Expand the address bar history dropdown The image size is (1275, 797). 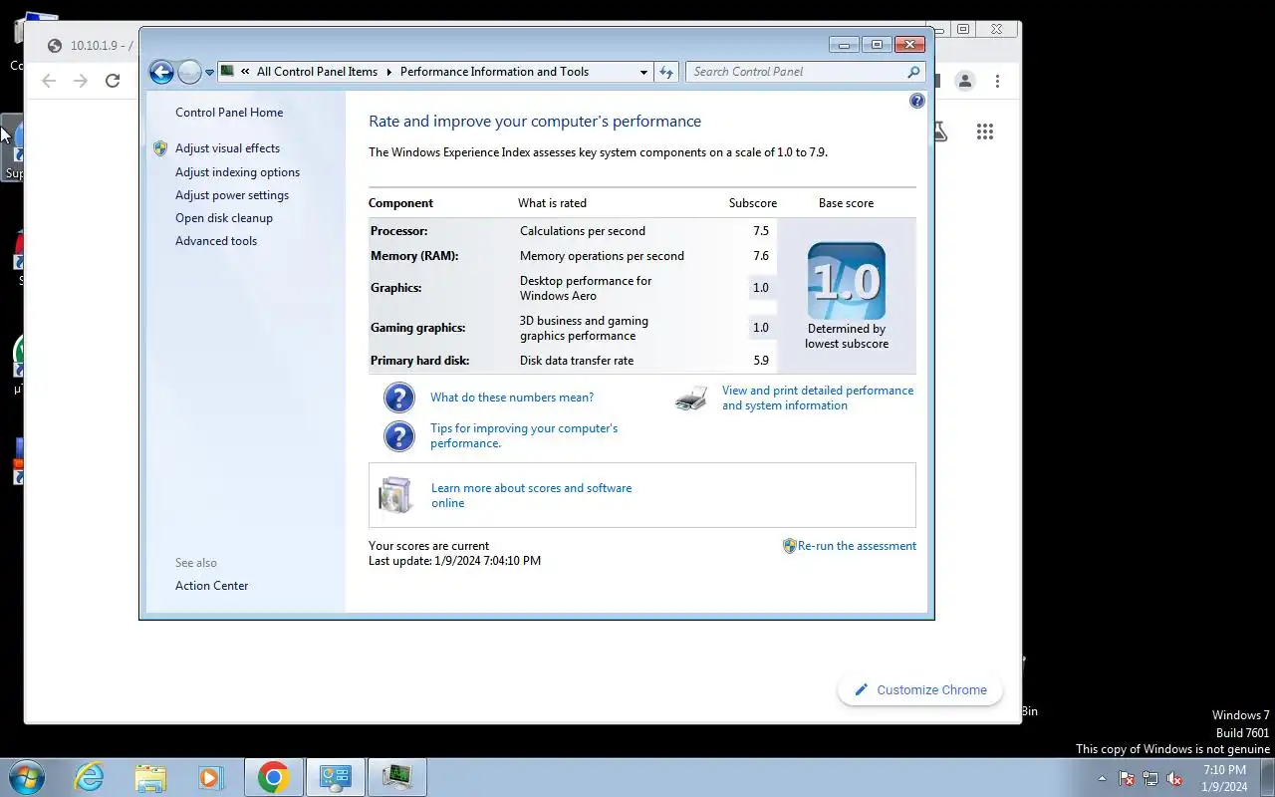point(643,72)
